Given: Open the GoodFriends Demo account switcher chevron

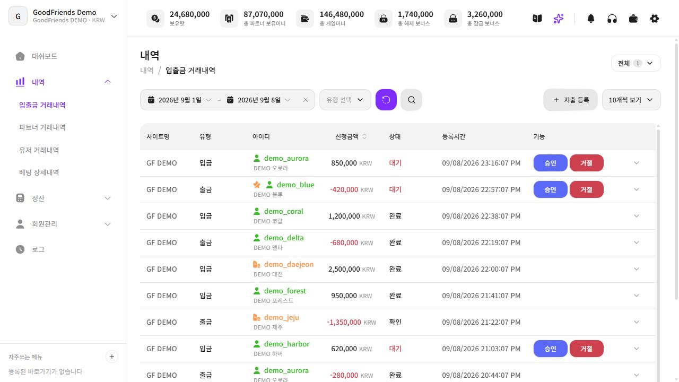Looking at the screenshot, I should pos(114,16).
